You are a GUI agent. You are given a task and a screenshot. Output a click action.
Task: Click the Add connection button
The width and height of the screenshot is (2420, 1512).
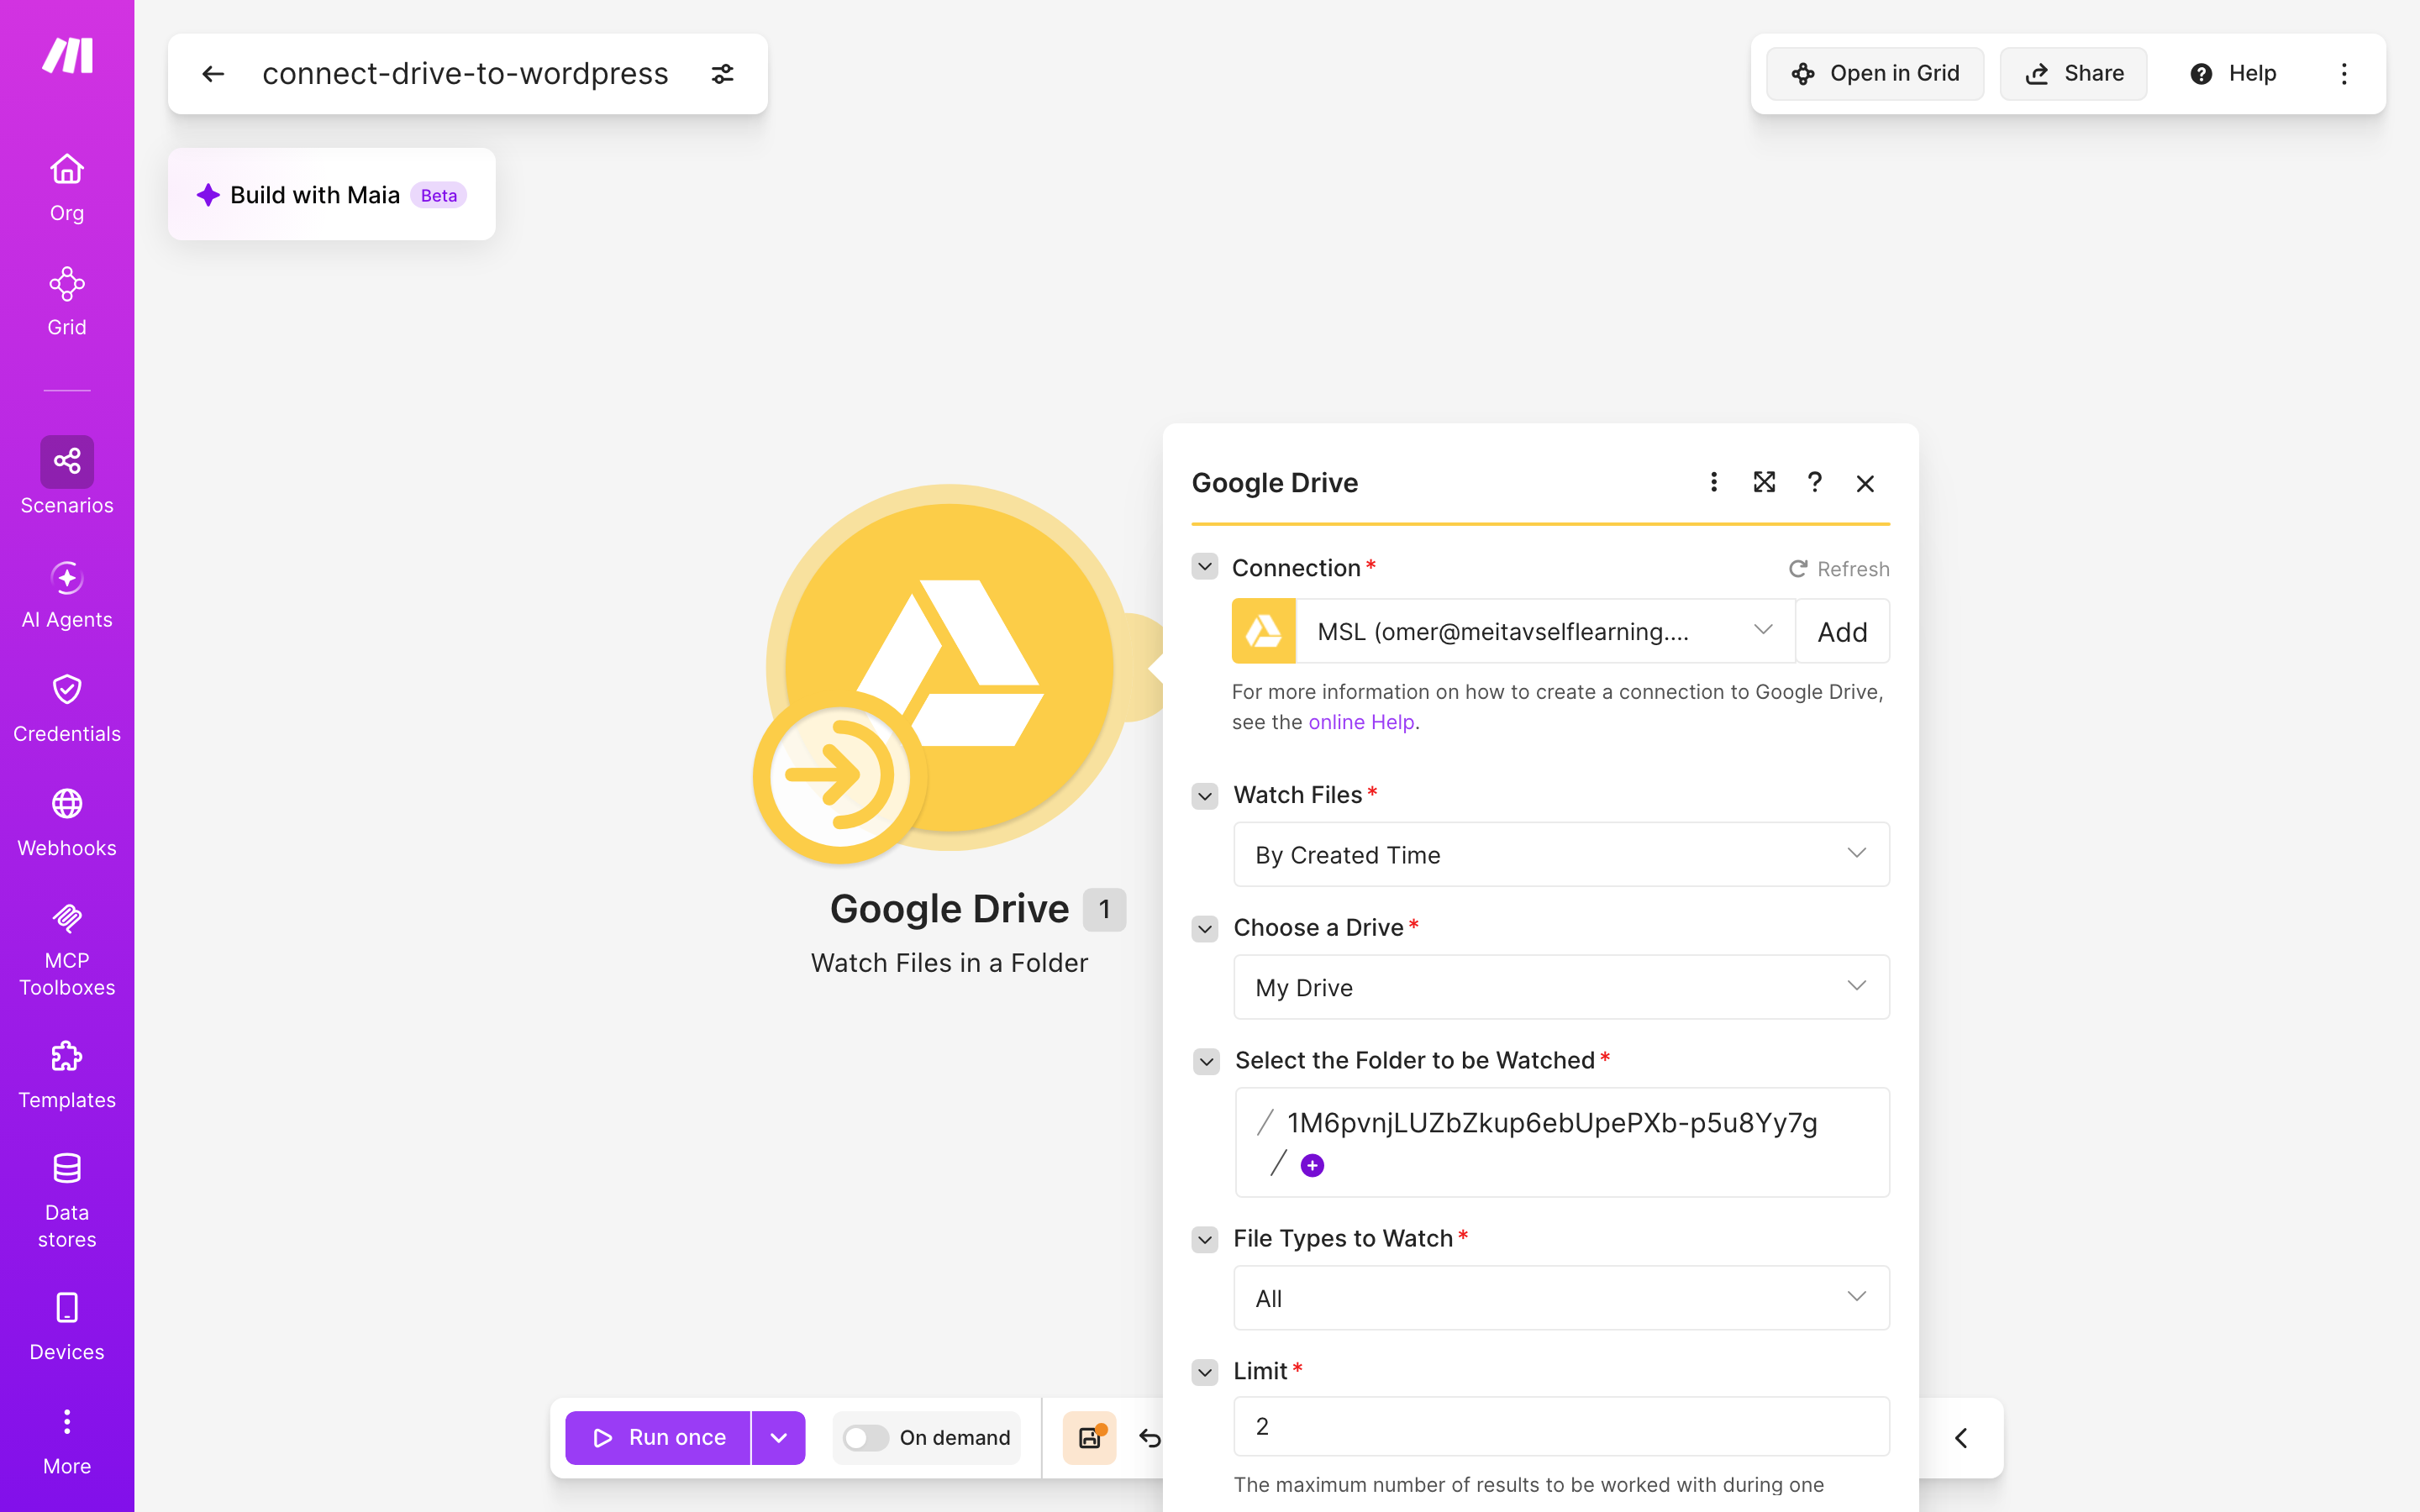point(1842,631)
